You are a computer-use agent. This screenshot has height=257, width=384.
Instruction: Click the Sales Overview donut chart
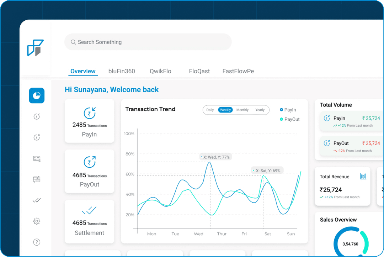(x=351, y=242)
